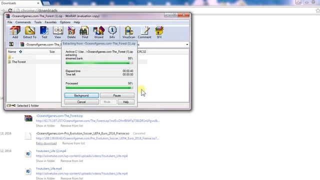Open the Commands menu

(x=23, y=22)
